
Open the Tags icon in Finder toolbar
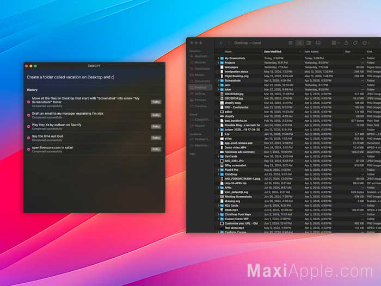coord(355,43)
